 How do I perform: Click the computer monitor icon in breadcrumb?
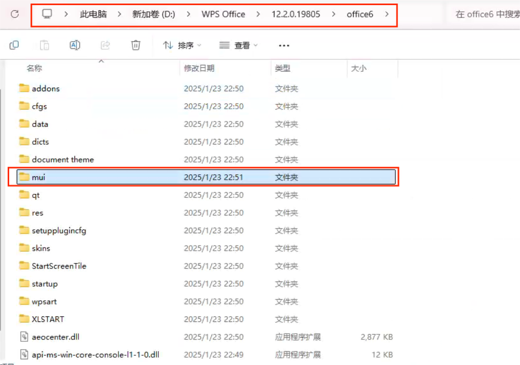point(47,14)
